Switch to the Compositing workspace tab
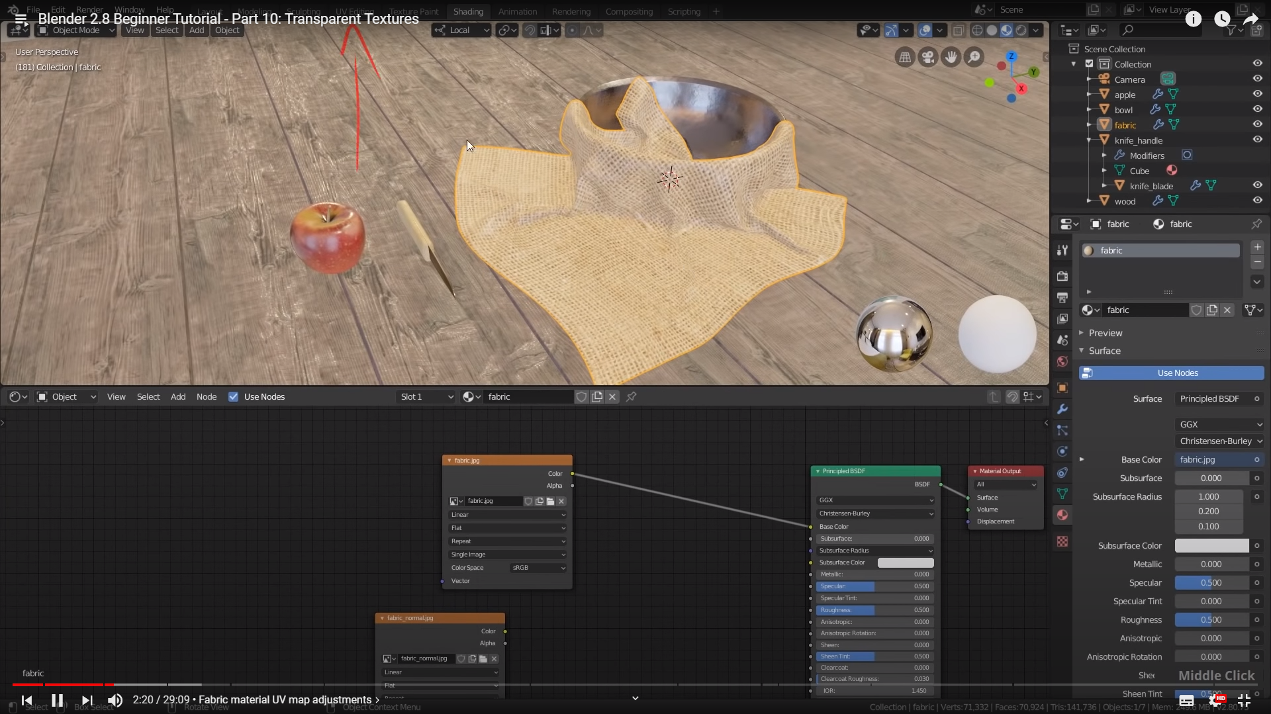The width and height of the screenshot is (1271, 714). click(x=629, y=11)
